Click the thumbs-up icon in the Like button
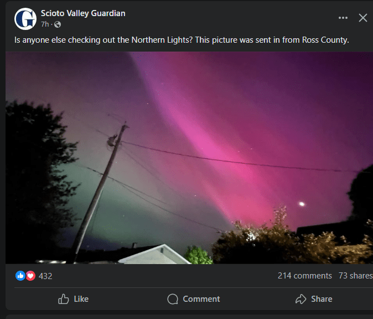Screen dimensions: 373x319 pos(64,298)
